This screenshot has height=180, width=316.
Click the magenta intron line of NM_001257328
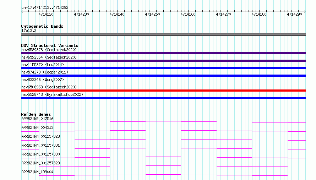coord(163,139)
